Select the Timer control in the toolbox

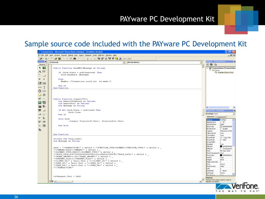tap(40, 91)
